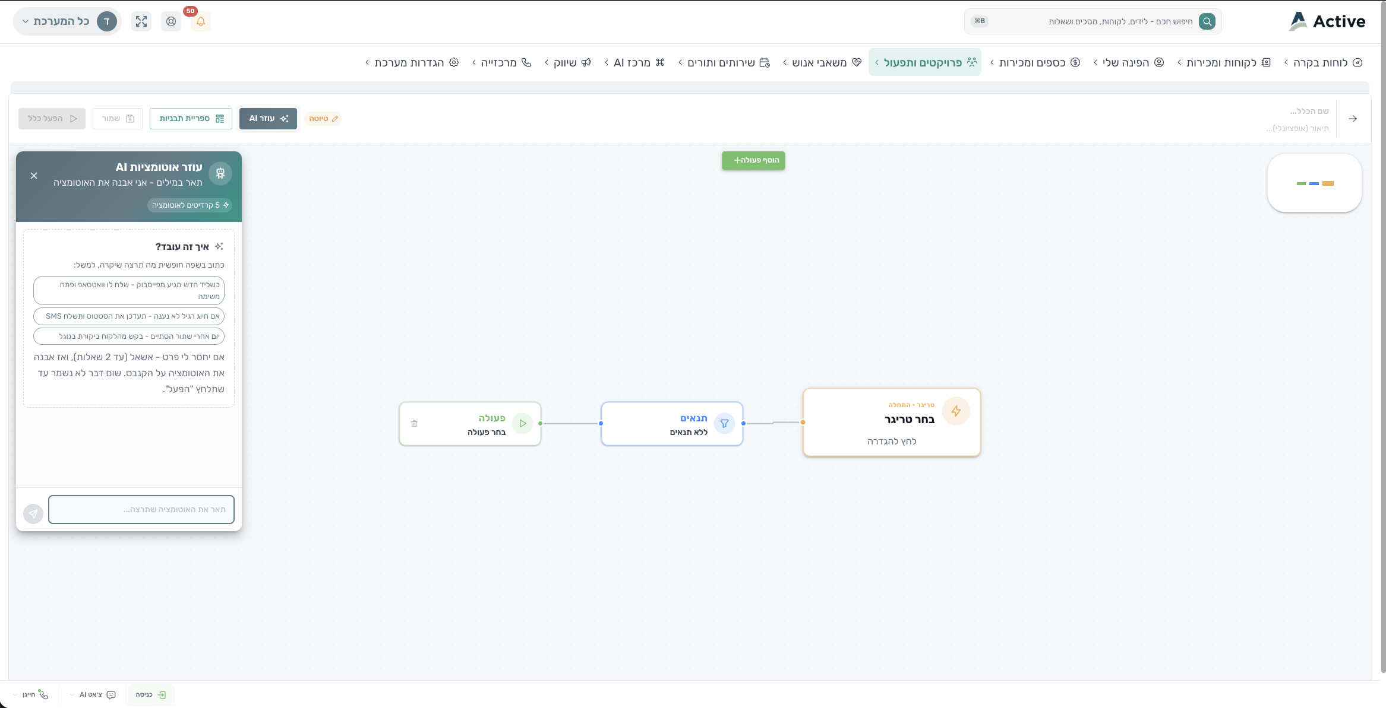Image resolution: width=1386 pixels, height=708 pixels.
Task: Expand the מרכזייה menu
Action: [501, 62]
